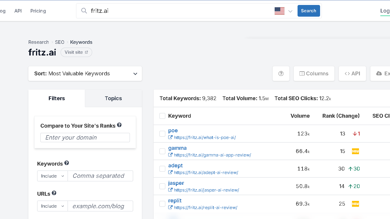This screenshot has width=390, height=219.
Task: Click the Enter your domain input field
Action: click(x=85, y=137)
